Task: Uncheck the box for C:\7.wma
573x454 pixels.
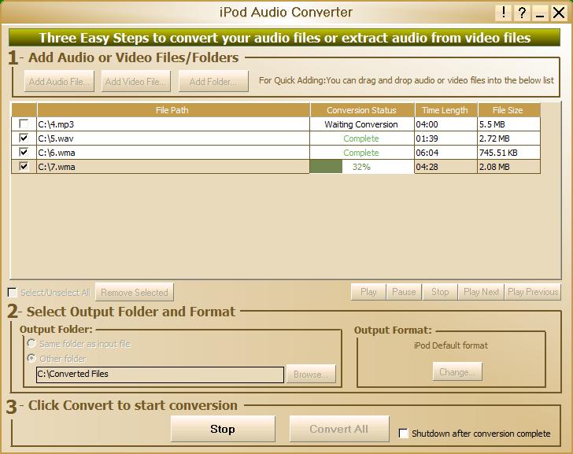Action: tap(24, 166)
